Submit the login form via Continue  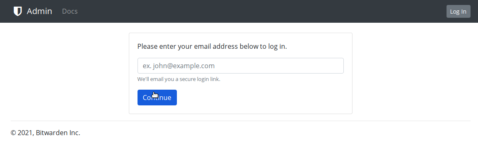(157, 98)
